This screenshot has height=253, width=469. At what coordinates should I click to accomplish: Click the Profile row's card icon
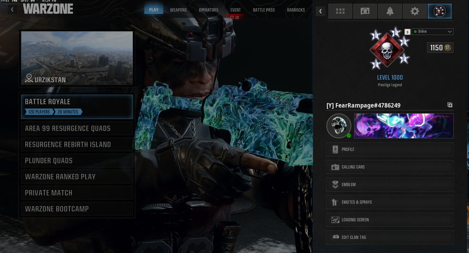point(335,149)
